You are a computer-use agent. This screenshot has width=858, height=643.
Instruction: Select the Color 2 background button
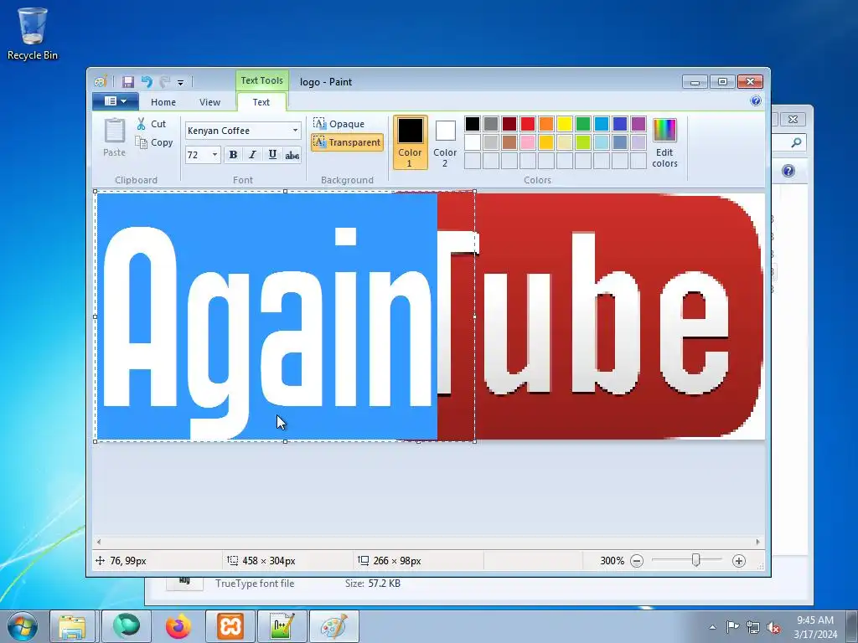coord(445,142)
